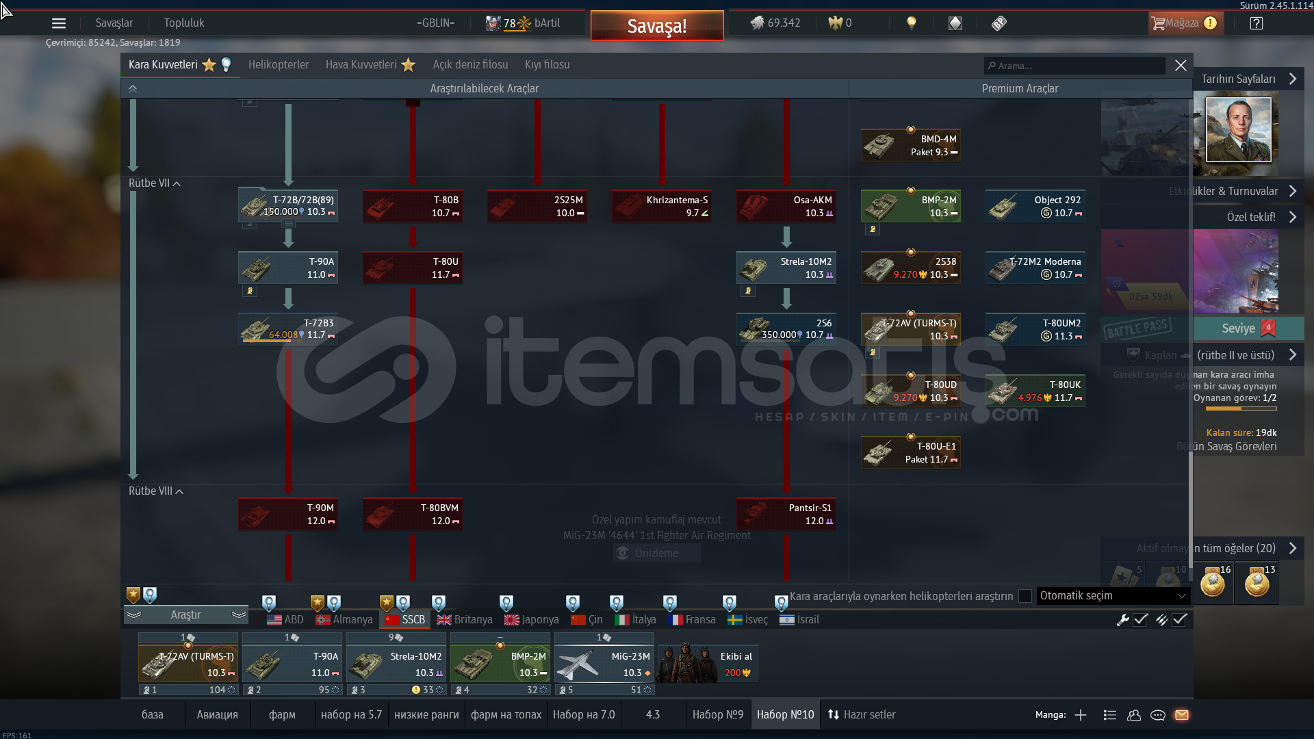The image size is (1314, 739).
Task: Select the T-80U-E1 pack vehicle
Action: [911, 452]
